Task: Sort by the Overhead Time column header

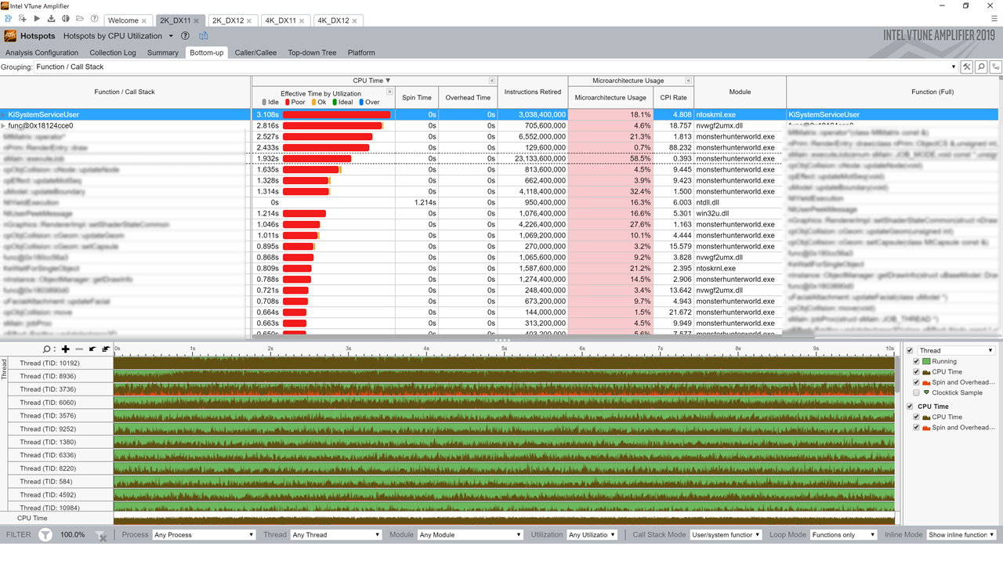Action: 468,97
